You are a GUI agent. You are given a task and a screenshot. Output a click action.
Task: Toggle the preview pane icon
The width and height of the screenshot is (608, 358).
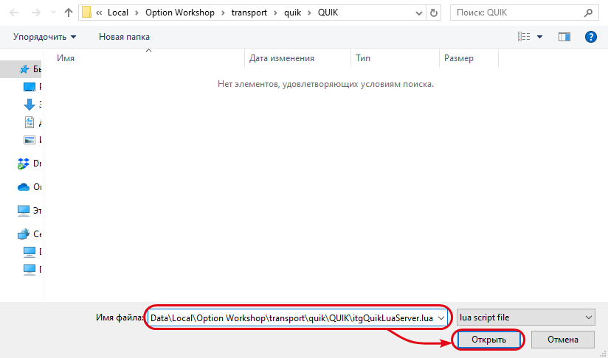(564, 36)
